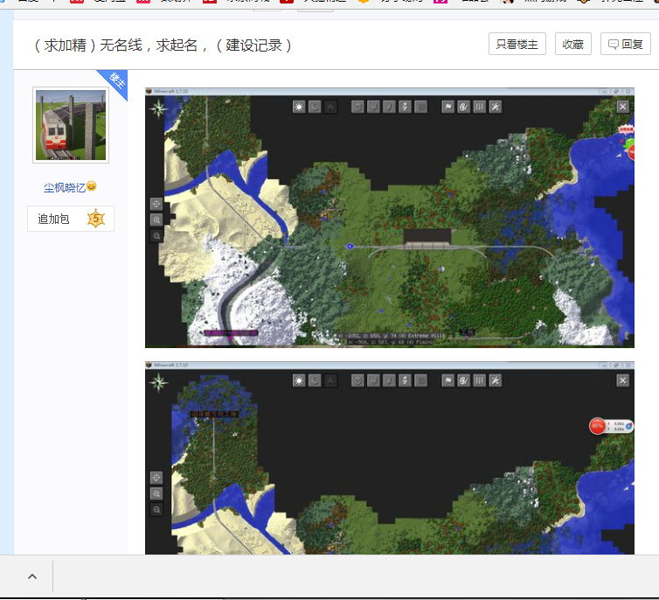Click 收藏 button to bookmark thread
659x600 pixels.
click(x=572, y=44)
